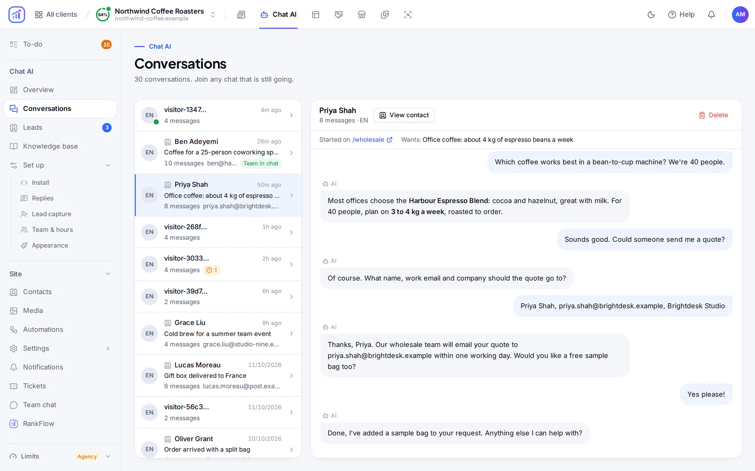755x471 pixels.
Task: Expand the Limits Agency panel
Action: click(61, 456)
